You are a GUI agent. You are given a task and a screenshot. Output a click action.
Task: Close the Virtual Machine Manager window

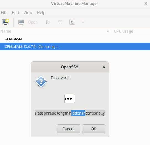(146, 4)
